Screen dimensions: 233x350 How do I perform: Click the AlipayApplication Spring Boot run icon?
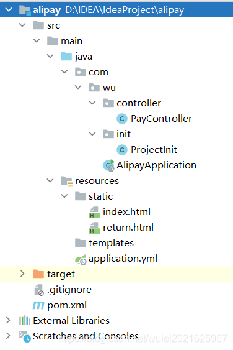[109, 165]
